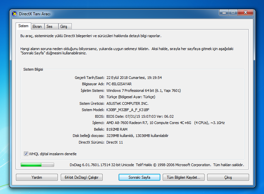Close the DirectX Tanı Aracı window
The image size is (264, 194).
245,13
